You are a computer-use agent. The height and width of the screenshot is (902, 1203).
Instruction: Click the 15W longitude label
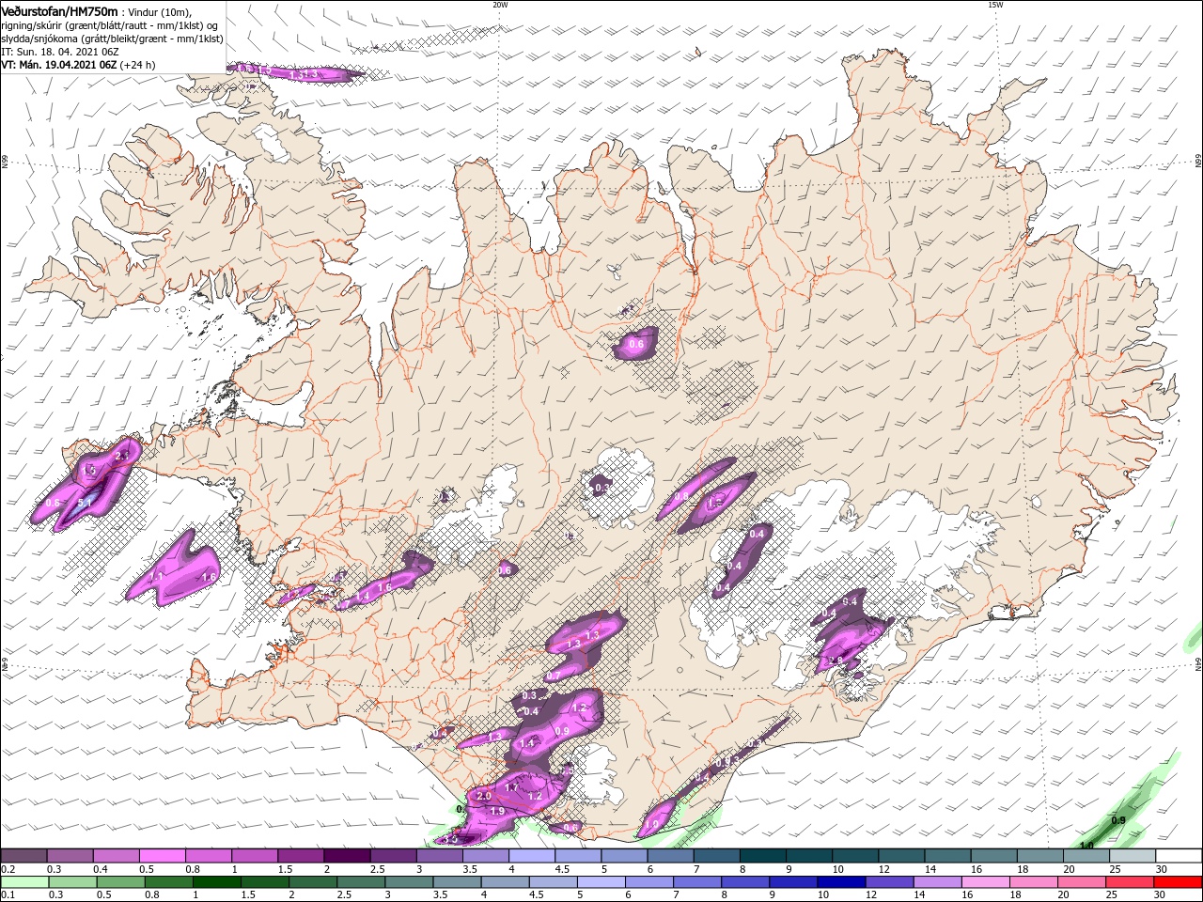pyautogui.click(x=994, y=5)
